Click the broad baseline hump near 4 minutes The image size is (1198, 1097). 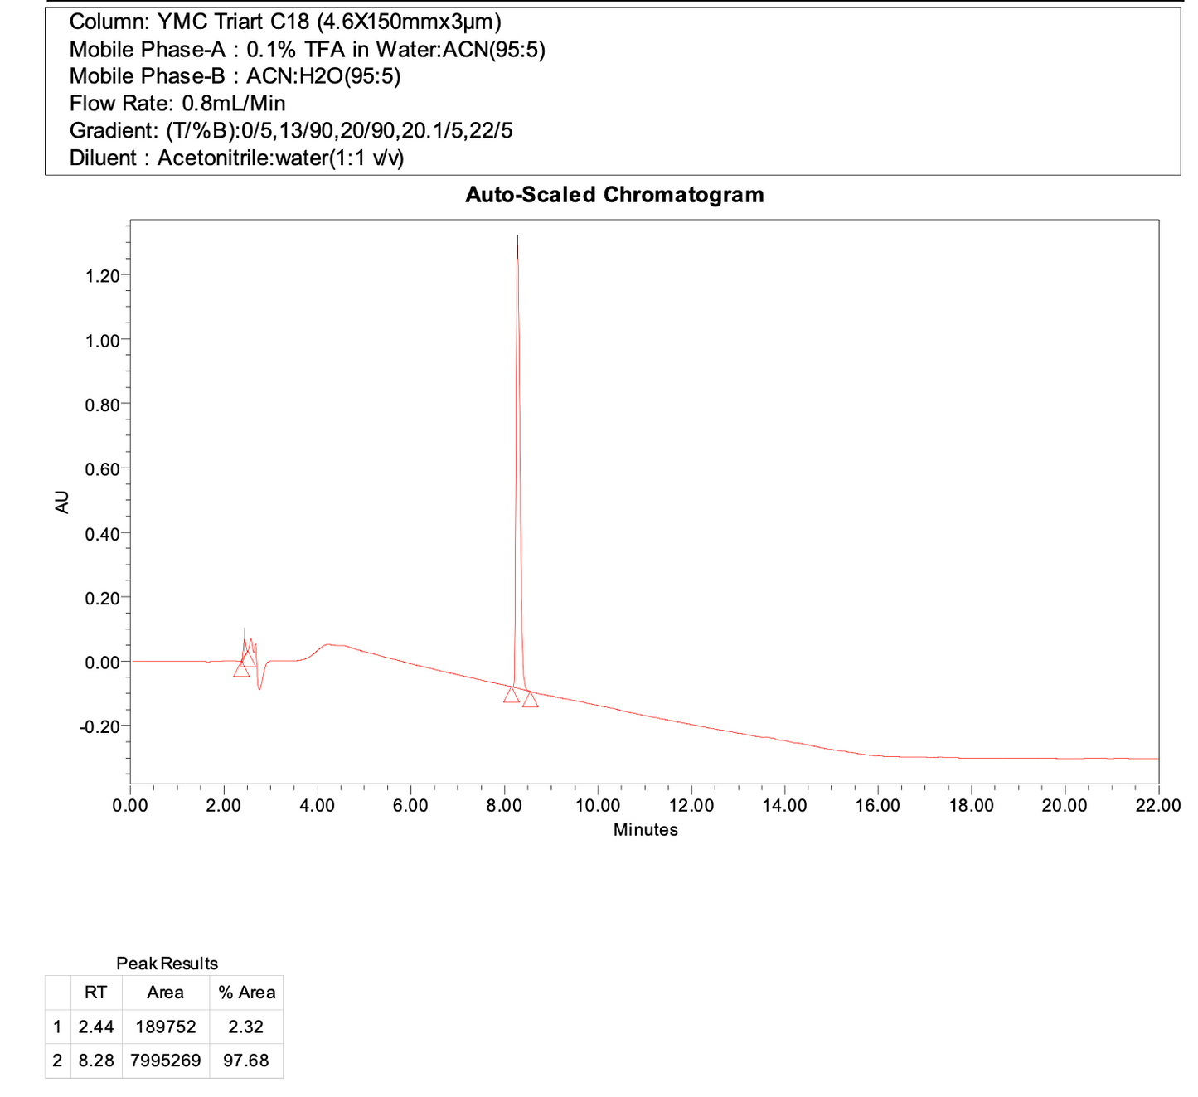(330, 645)
